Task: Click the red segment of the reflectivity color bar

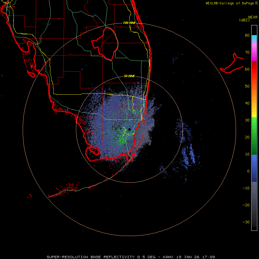Action: 254,69
